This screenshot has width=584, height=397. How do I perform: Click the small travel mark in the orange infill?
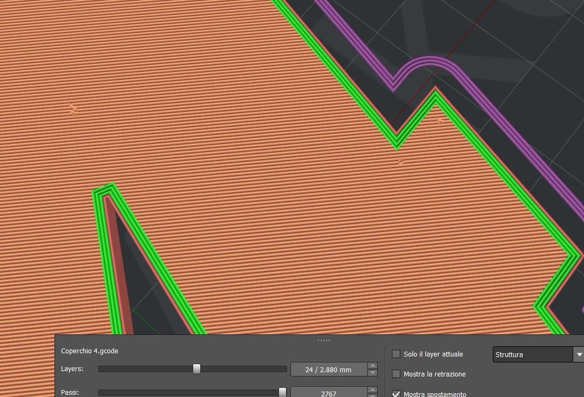[73, 109]
